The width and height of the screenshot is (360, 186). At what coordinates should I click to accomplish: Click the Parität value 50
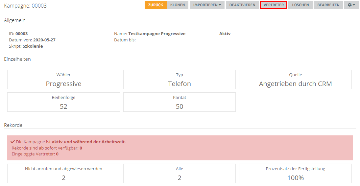pos(180,106)
